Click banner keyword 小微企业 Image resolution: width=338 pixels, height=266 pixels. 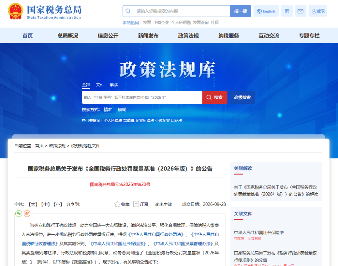162,120
